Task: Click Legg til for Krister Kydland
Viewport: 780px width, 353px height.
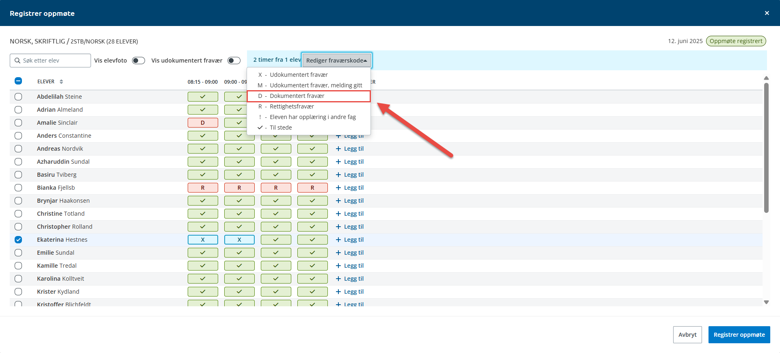Action: 350,292
